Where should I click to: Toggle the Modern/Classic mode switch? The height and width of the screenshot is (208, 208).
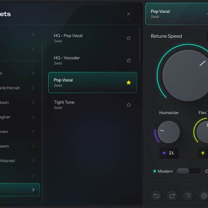(x=189, y=171)
